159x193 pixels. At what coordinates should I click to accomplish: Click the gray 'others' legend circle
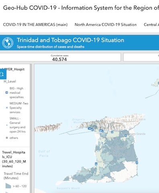coord(7,138)
